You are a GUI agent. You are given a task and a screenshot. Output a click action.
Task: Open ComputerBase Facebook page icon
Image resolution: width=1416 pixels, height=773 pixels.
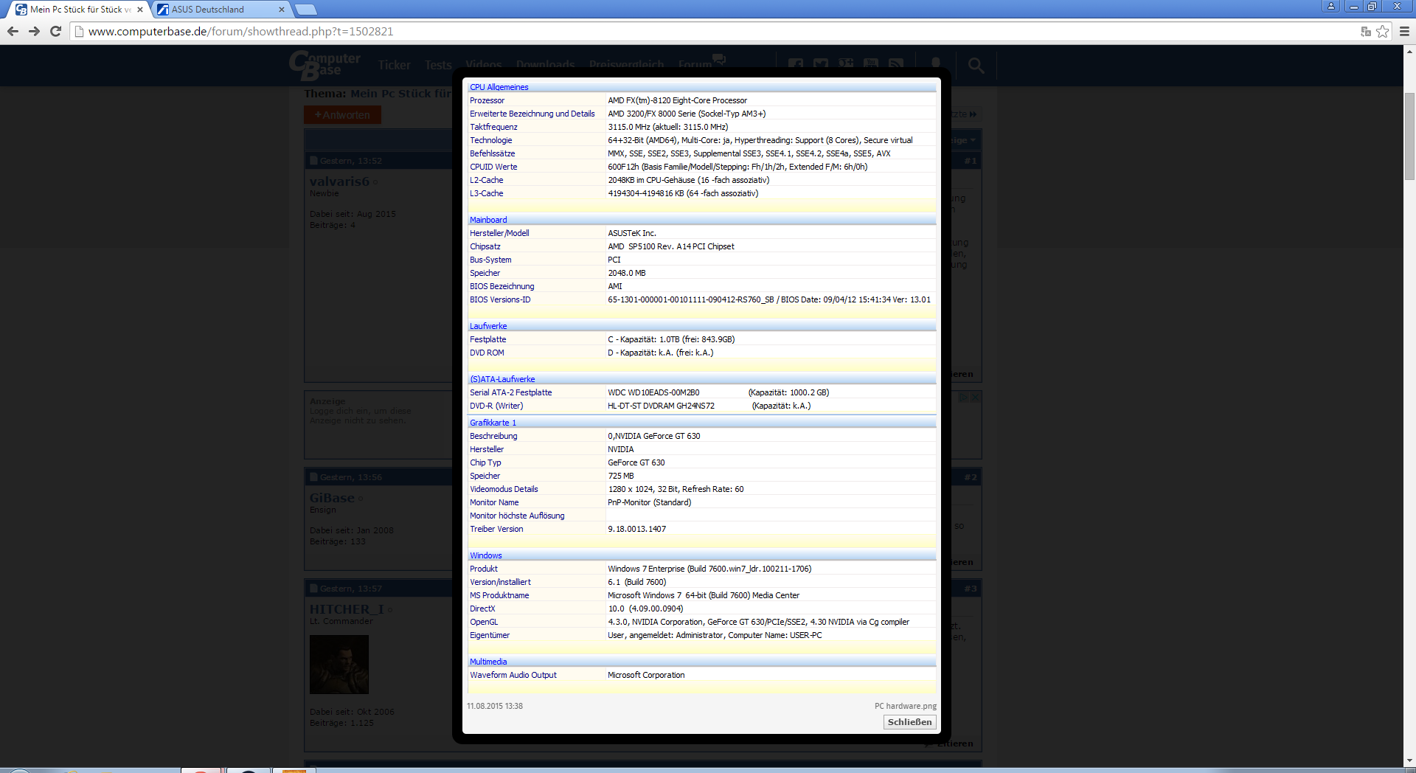coord(796,63)
